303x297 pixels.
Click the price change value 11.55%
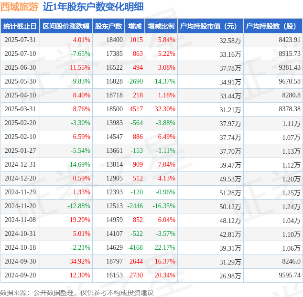(80, 68)
